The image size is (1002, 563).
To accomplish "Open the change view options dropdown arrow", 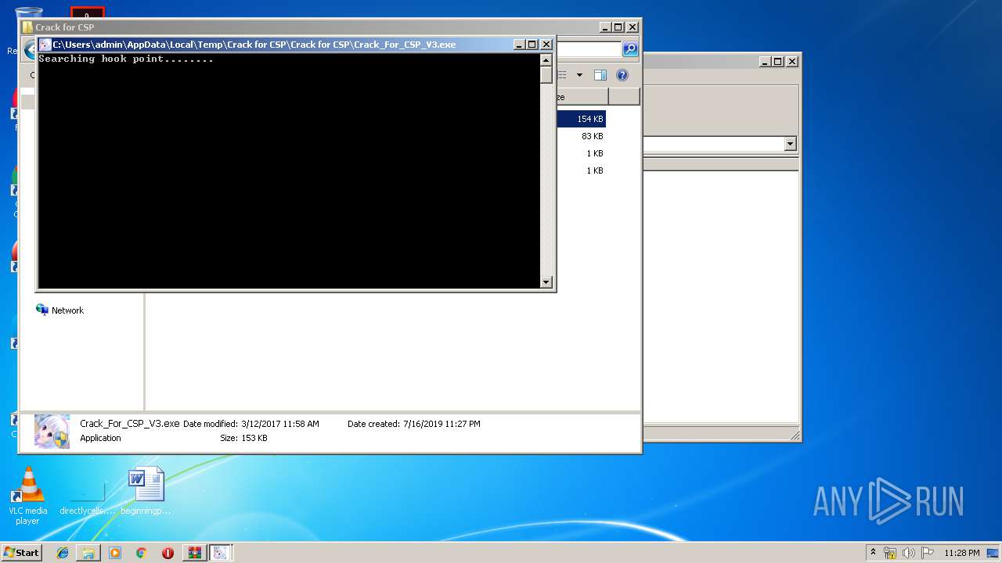I will point(579,75).
